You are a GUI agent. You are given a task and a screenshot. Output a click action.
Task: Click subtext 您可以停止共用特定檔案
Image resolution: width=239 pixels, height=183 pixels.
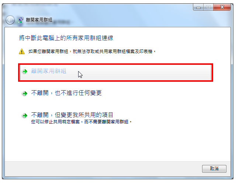(82, 122)
